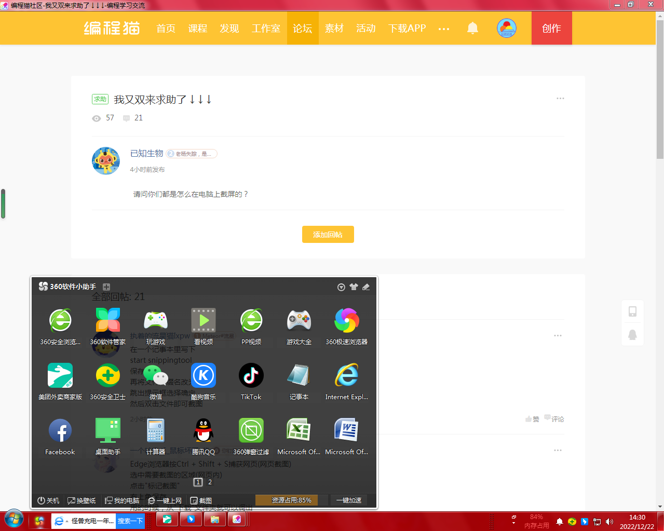Open the skin (shirt) icon in the helper header

pos(354,287)
